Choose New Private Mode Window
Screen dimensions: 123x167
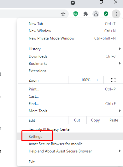(x=70, y=38)
